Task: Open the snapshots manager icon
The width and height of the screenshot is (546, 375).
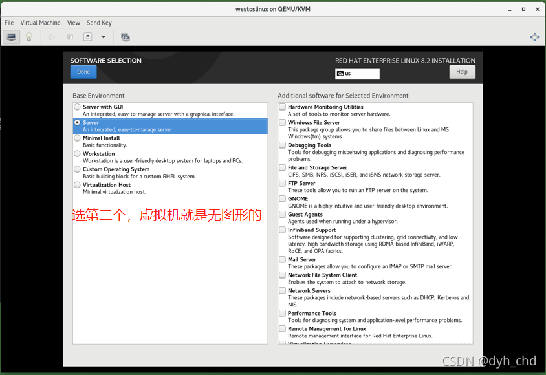Action: [x=126, y=37]
